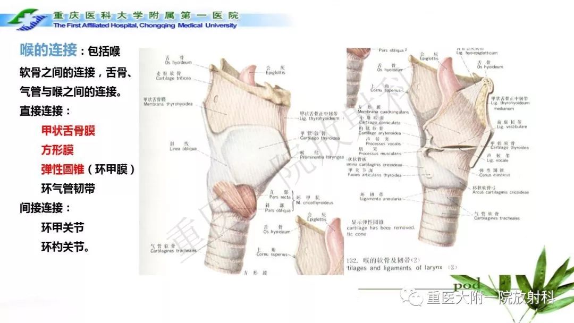Click the text 环杓关节。
This screenshot has height=323, width=574.
tap(66, 247)
